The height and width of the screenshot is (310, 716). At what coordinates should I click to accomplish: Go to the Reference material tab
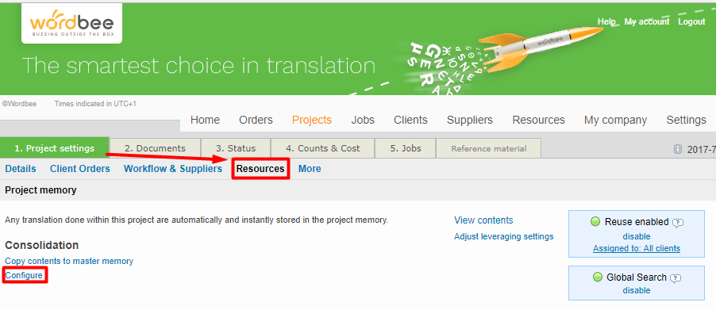(489, 148)
